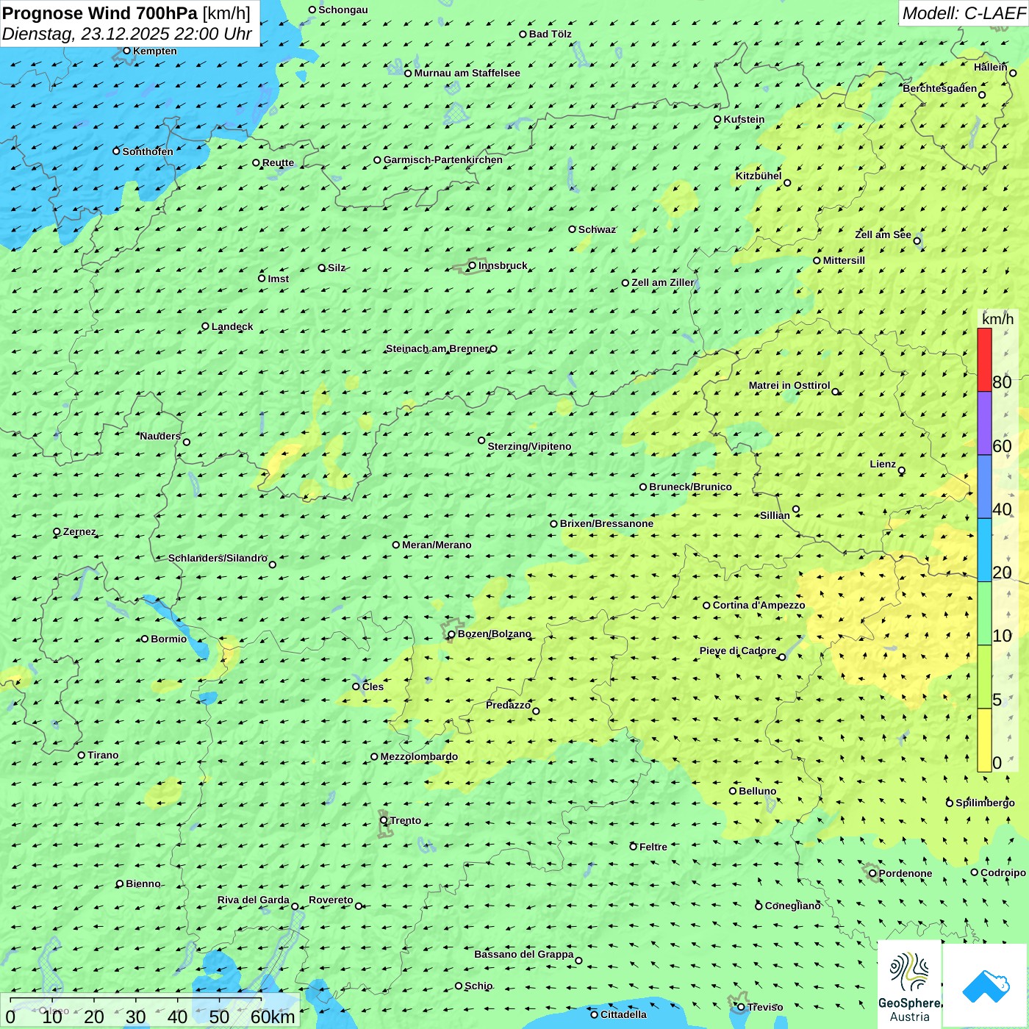Click the red segment of the wind legend
The height and width of the screenshot is (1029, 1029).
point(984,359)
